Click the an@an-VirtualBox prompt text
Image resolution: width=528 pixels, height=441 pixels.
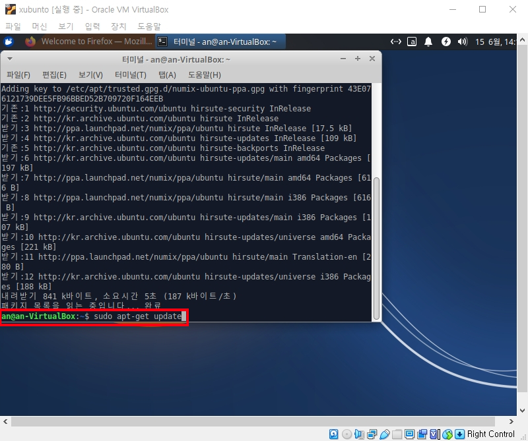(38, 316)
